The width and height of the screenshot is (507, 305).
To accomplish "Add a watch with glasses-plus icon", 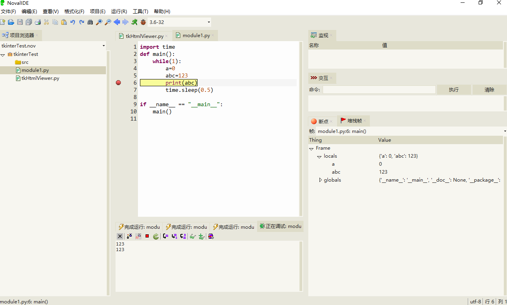I will click(202, 236).
